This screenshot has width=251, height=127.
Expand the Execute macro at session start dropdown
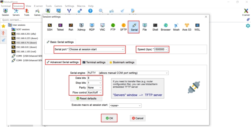click(125, 106)
